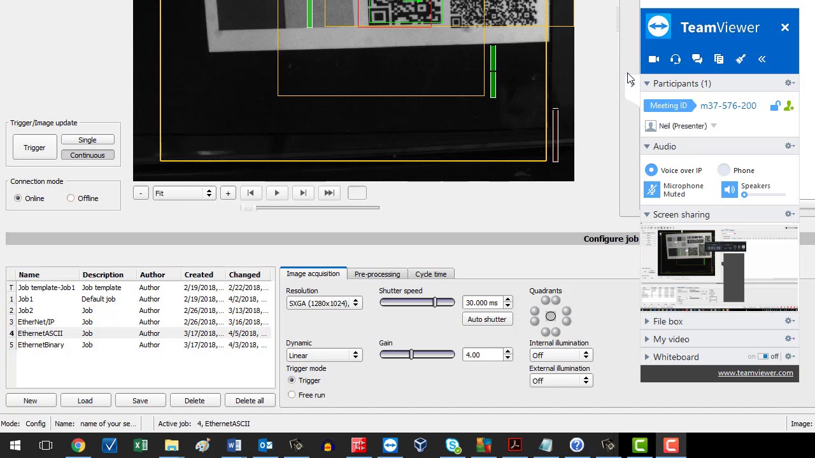Zoom in with the plus button

228,193
